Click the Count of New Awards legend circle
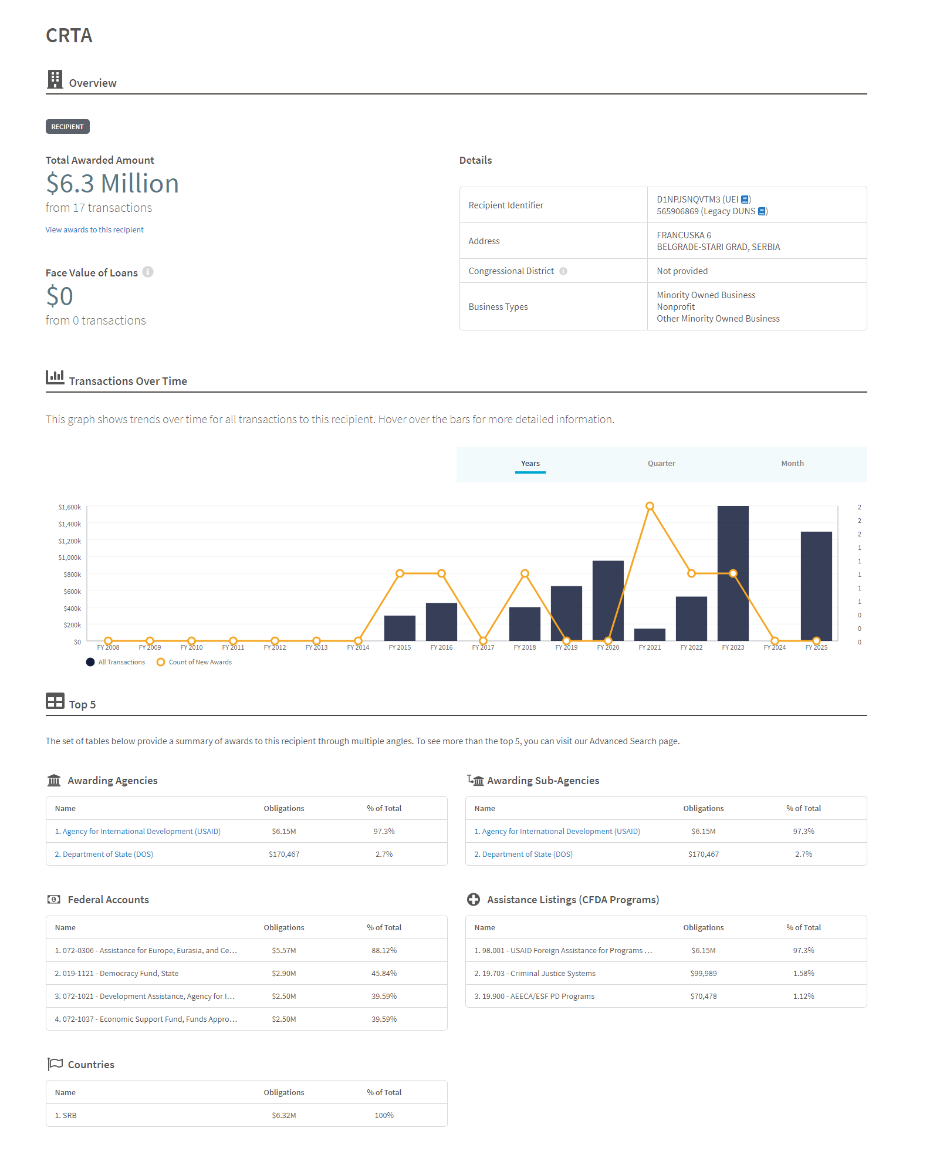 pyautogui.click(x=161, y=662)
